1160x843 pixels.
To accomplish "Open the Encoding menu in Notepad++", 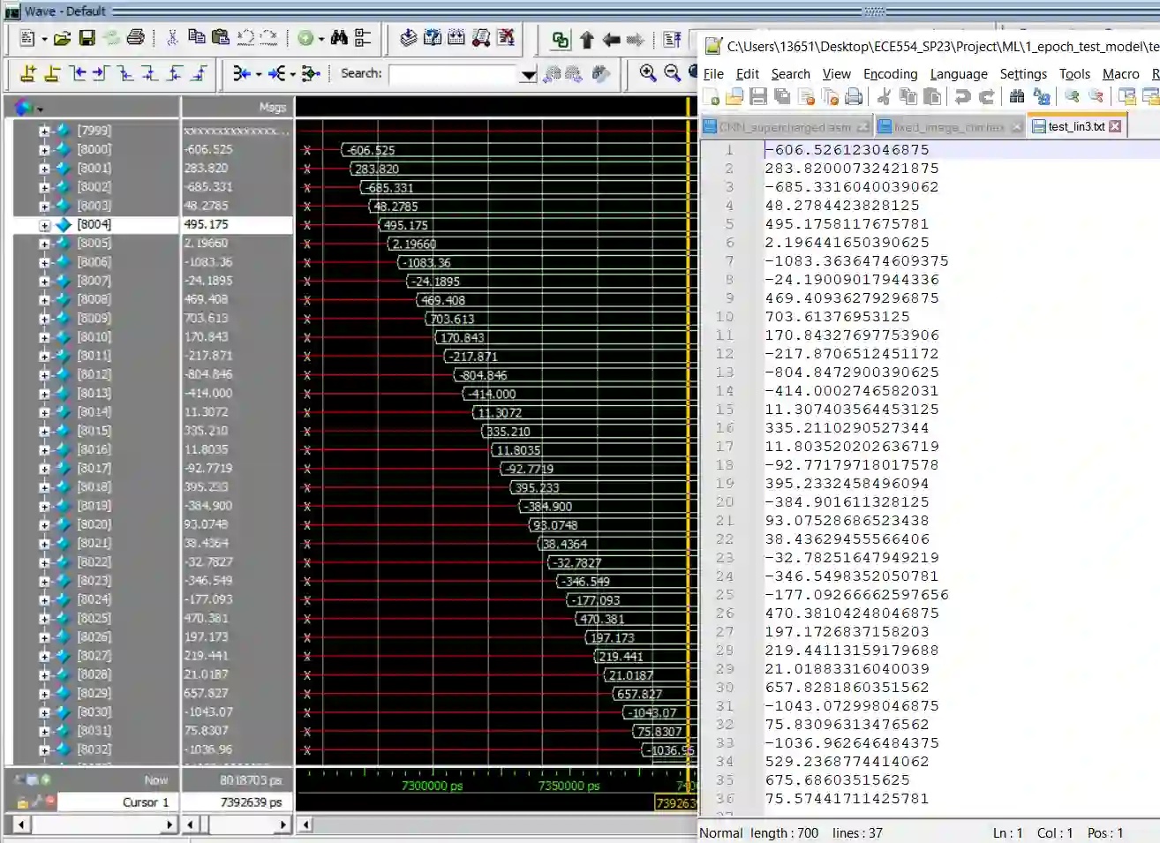I will click(890, 74).
